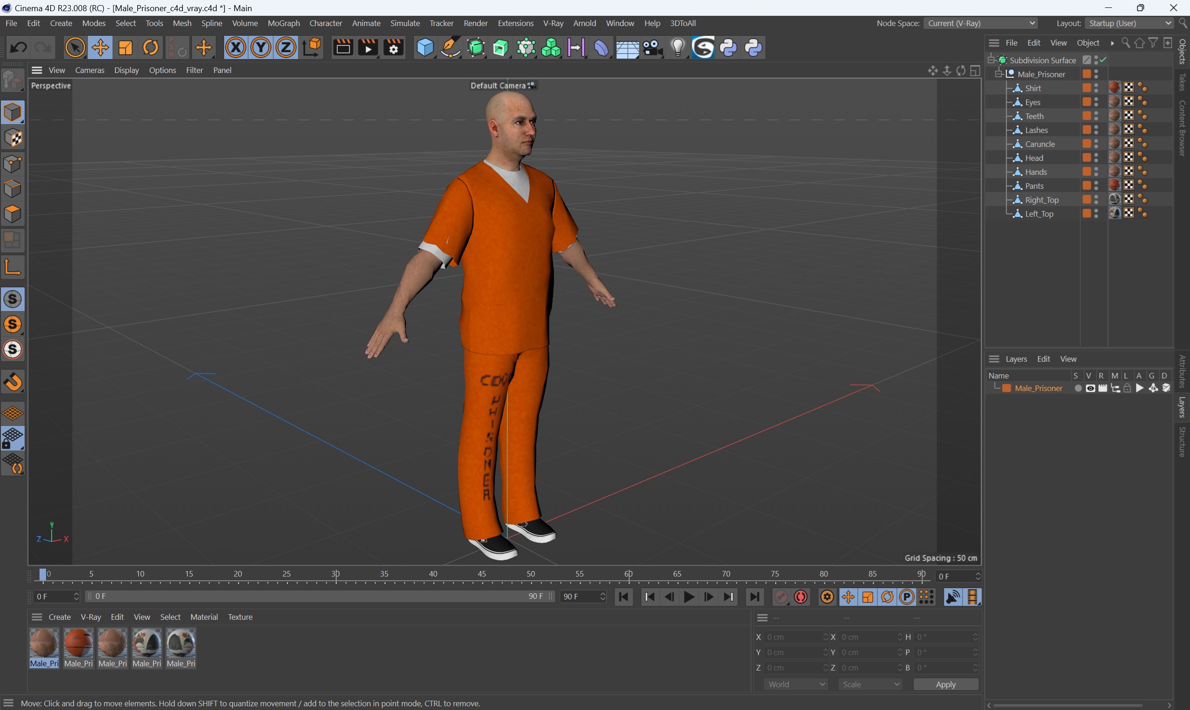The image size is (1190, 710).
Task: Open Layout Startup dropdown
Action: [1129, 23]
